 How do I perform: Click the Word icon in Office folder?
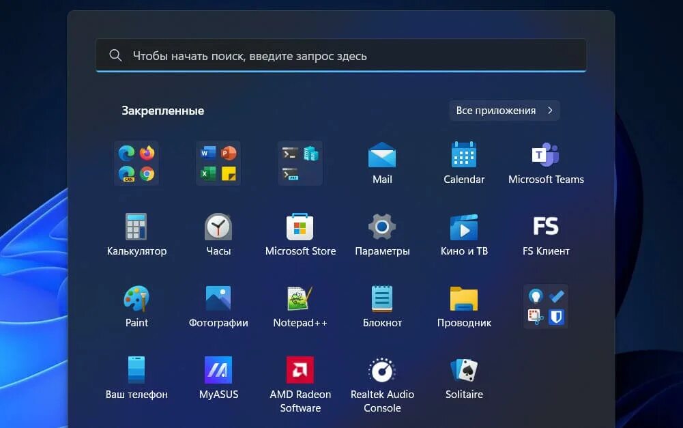click(208, 153)
